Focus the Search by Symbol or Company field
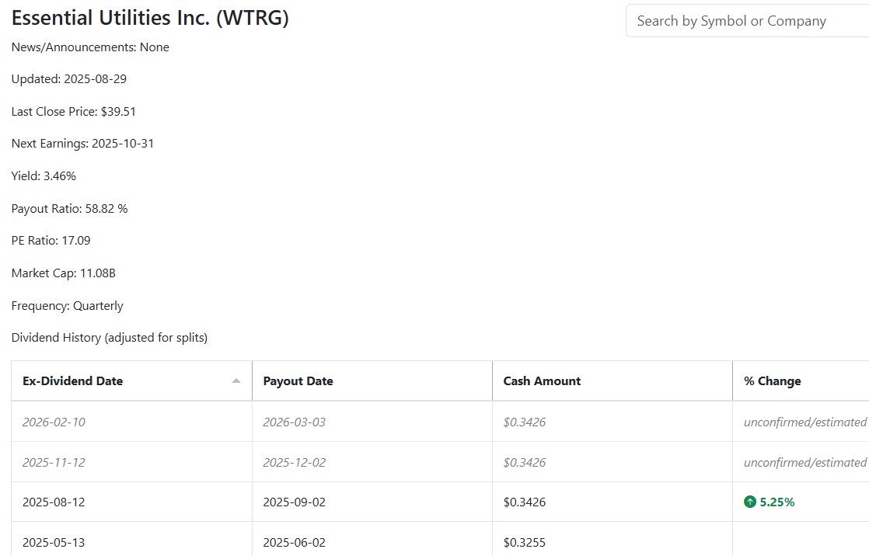The image size is (869, 556). pyautogui.click(x=747, y=21)
